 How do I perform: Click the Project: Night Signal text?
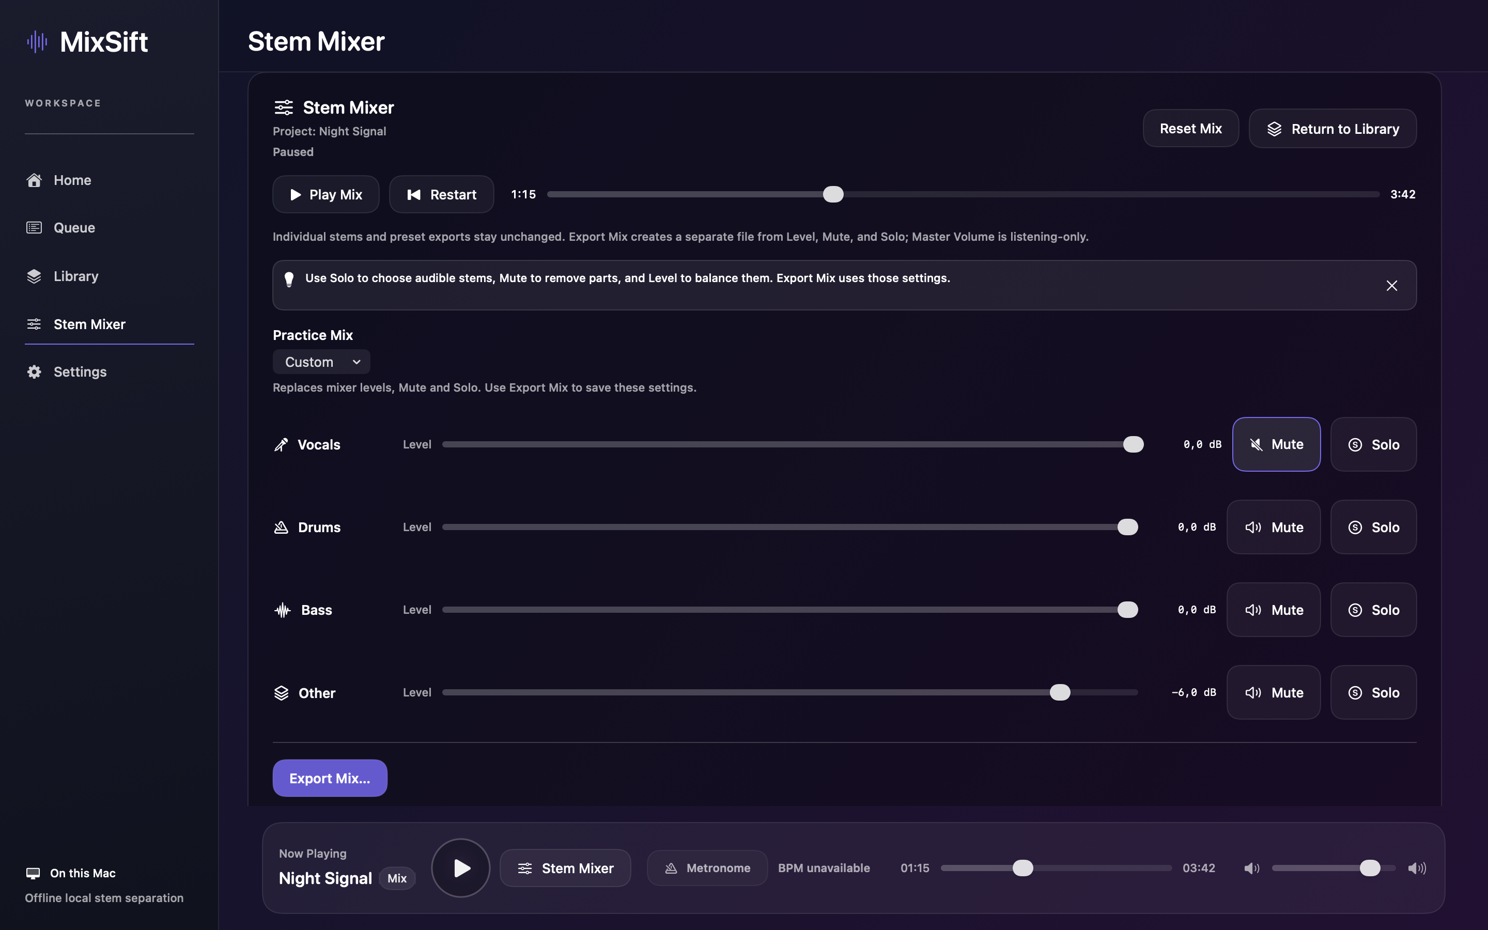pyautogui.click(x=330, y=131)
